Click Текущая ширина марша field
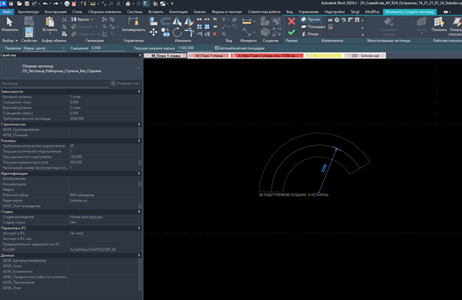 coord(194,48)
